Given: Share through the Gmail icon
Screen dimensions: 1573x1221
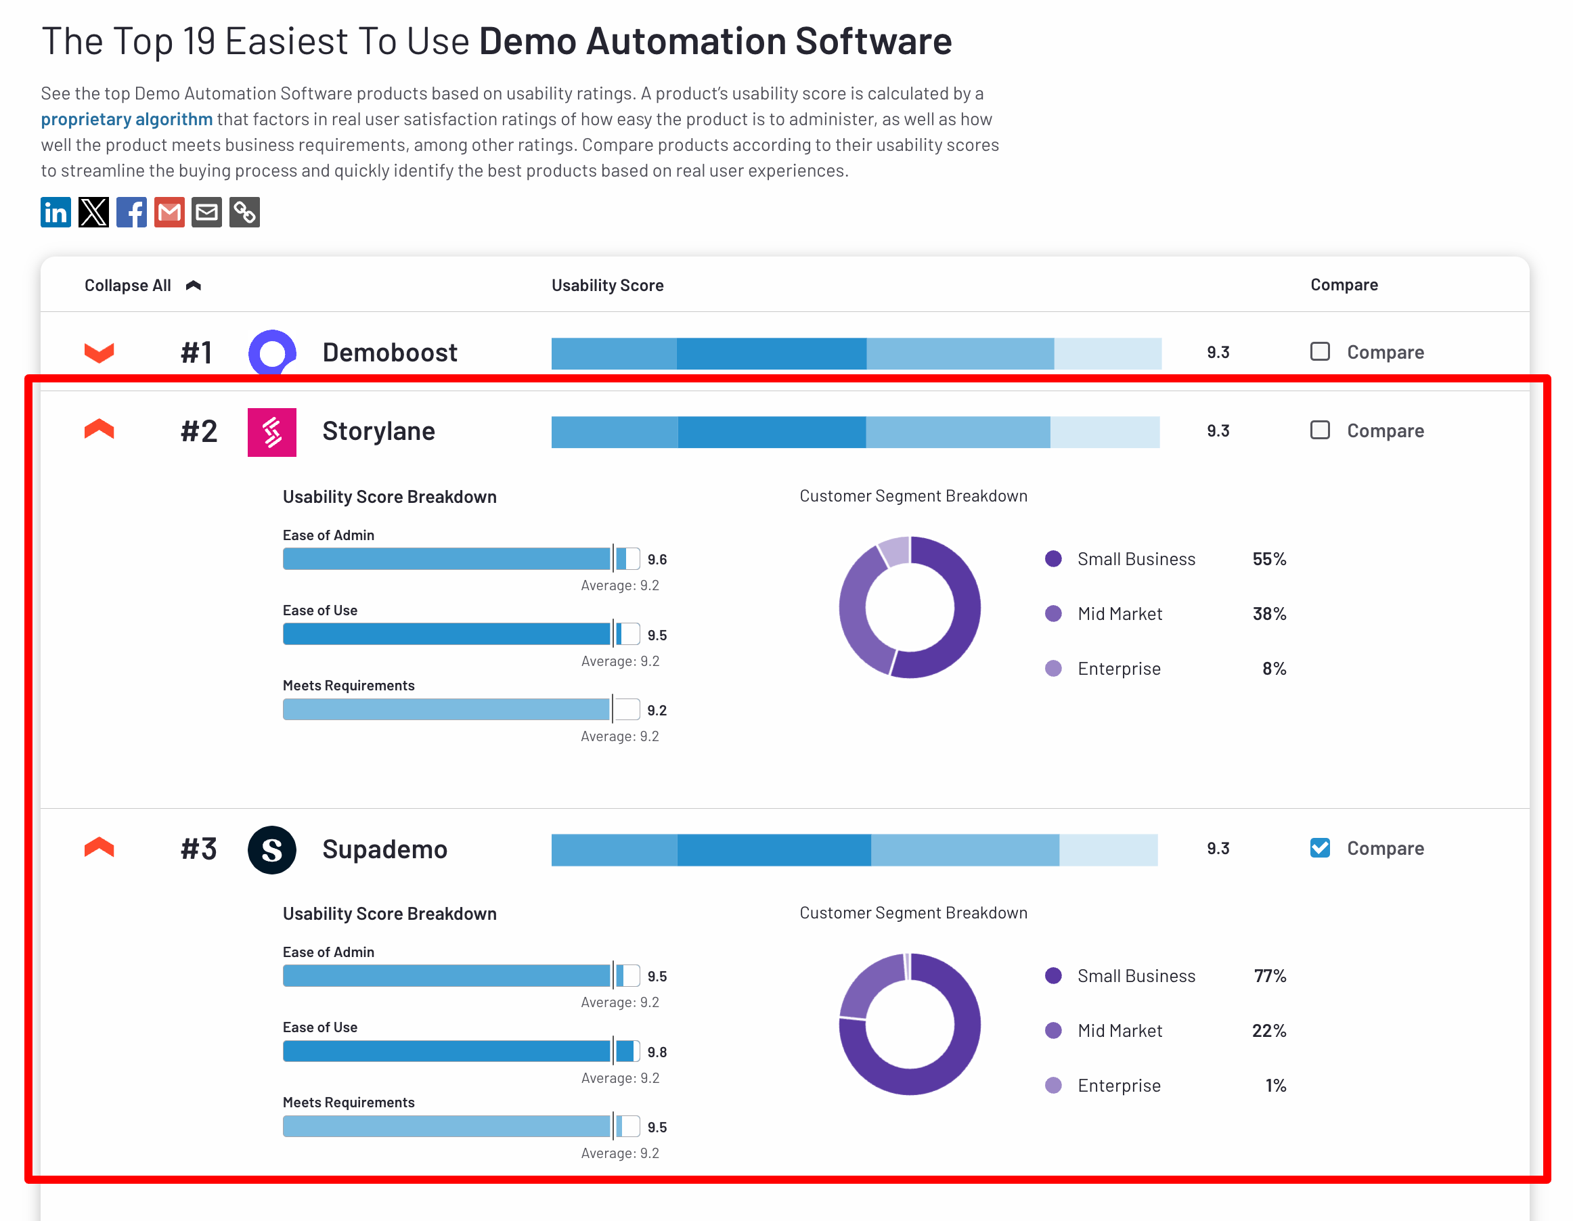Looking at the screenshot, I should [169, 212].
